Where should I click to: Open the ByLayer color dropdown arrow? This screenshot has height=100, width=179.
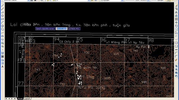pos(122,1)
